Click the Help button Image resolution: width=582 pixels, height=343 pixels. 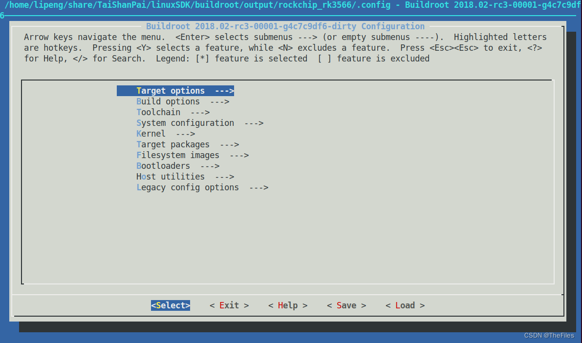click(x=288, y=305)
